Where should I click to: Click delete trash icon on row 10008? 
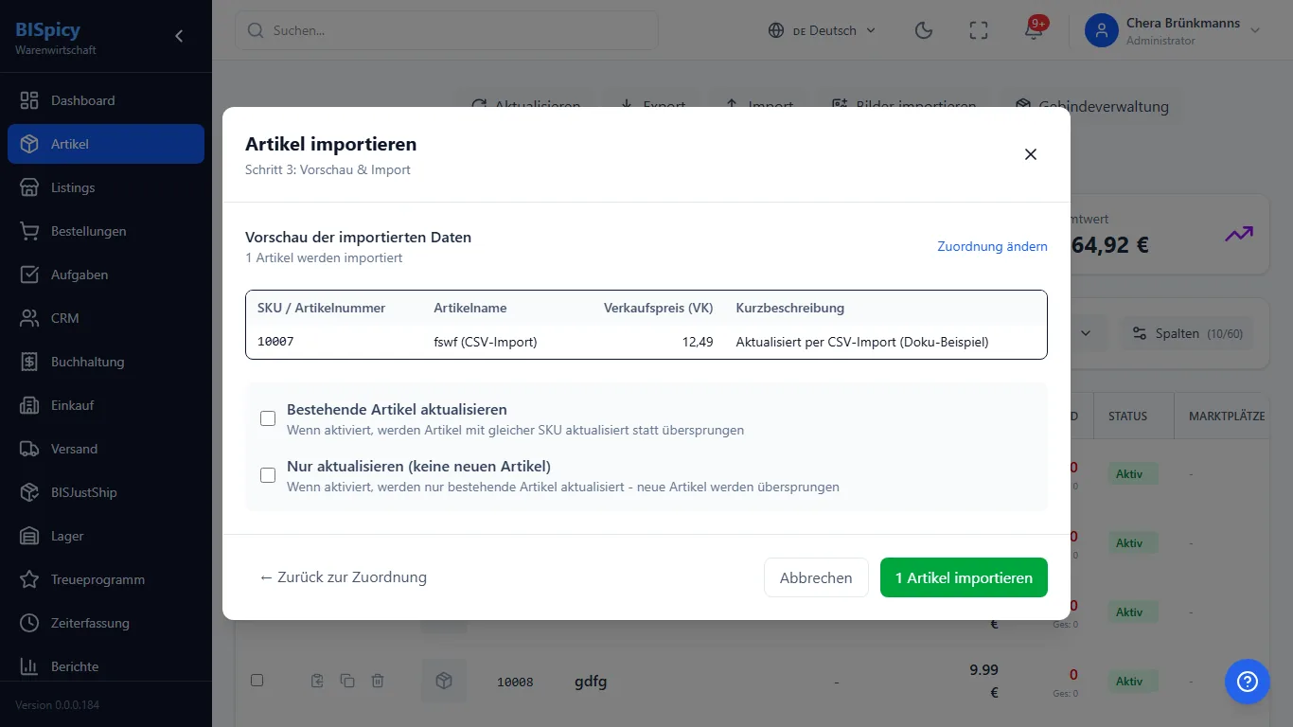click(378, 681)
